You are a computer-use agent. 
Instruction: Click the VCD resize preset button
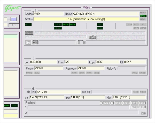coord(119,103)
